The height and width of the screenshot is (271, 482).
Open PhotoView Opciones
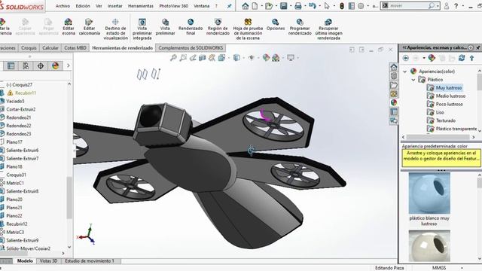coord(276,25)
